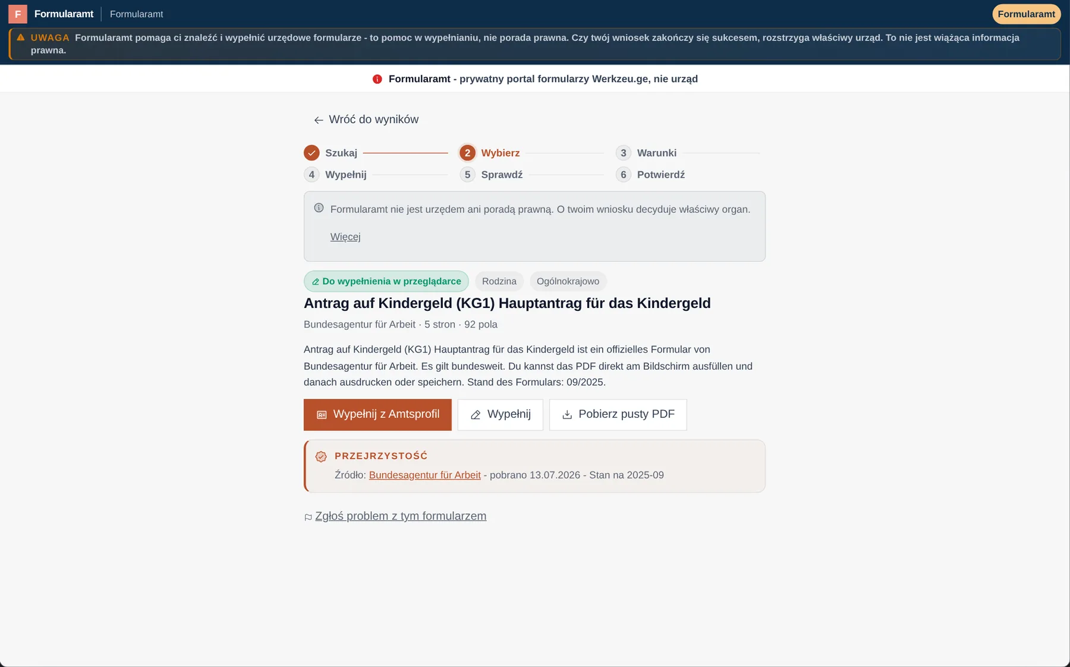Click the 'PRZEJRZYSTOŚĆ' heading text
This screenshot has width=1070, height=667.
[381, 456]
